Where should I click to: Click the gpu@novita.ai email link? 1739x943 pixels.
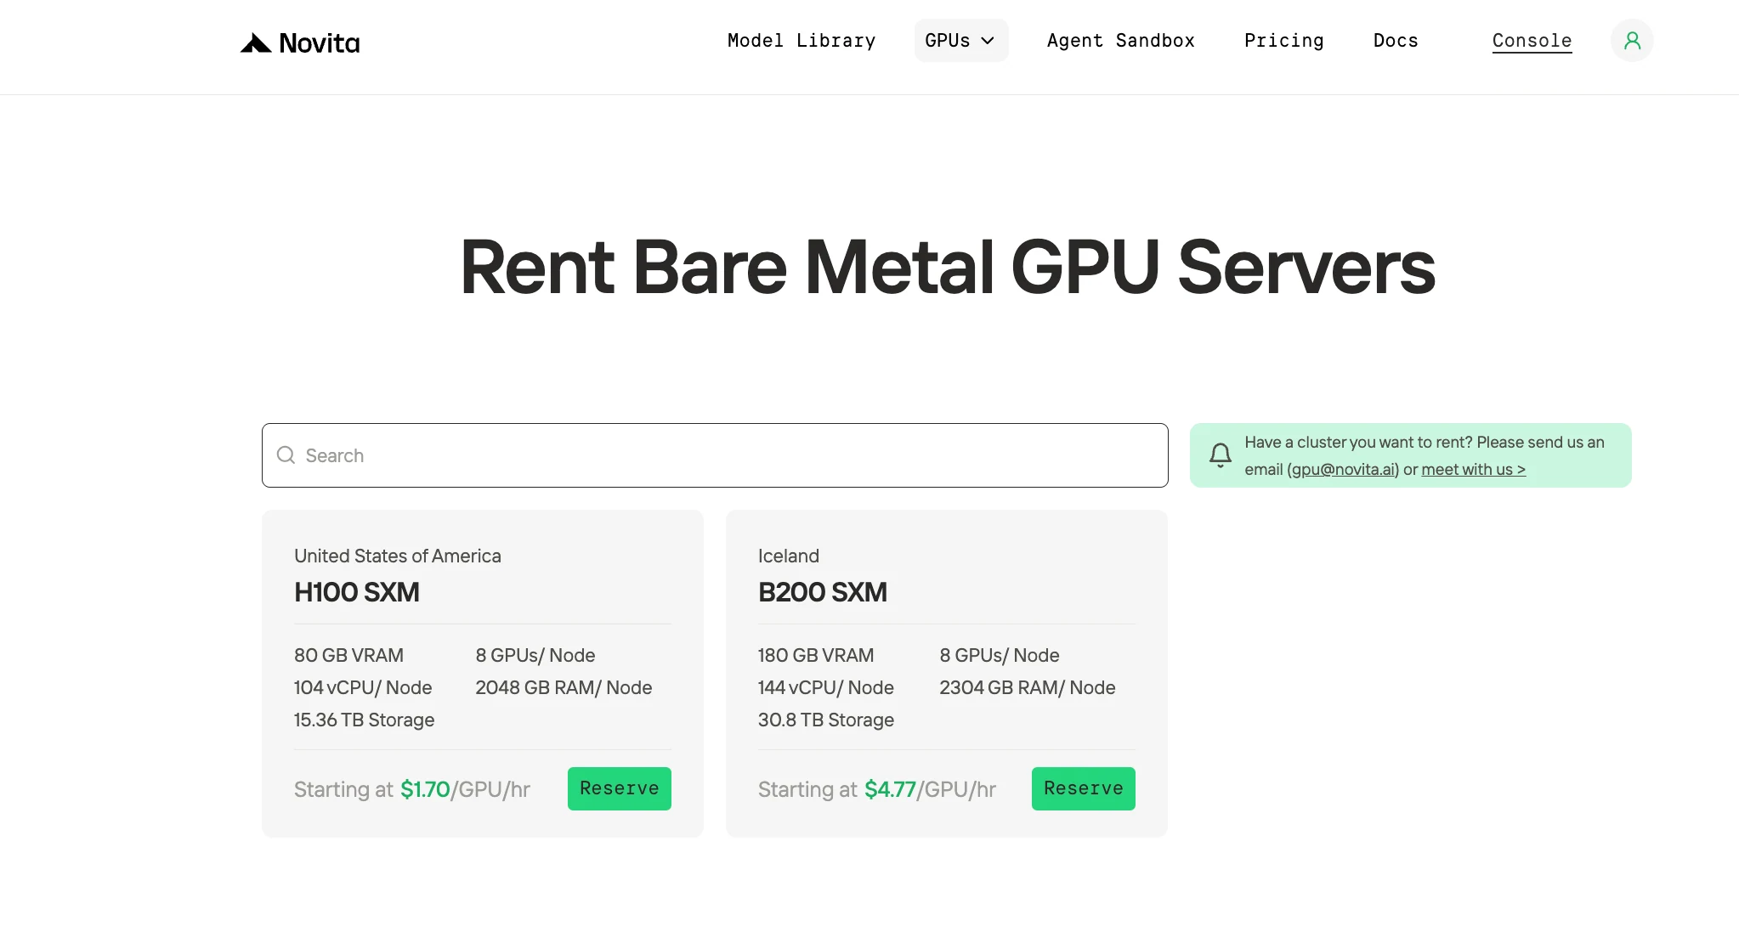pyautogui.click(x=1343, y=469)
